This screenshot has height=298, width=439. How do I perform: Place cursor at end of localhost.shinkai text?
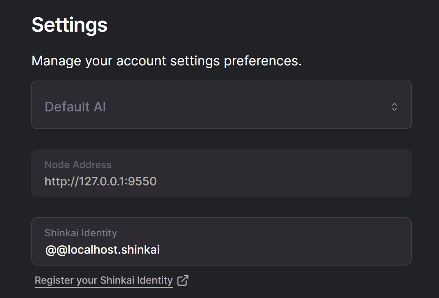pyautogui.click(x=160, y=249)
